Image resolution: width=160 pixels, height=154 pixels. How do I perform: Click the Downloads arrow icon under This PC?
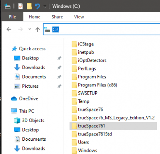[17, 148]
